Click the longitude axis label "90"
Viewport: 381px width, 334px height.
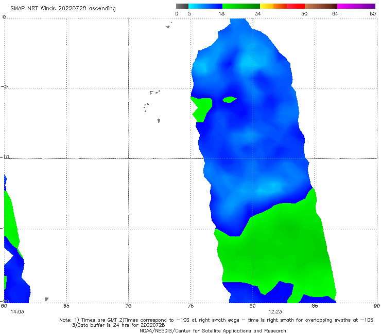point(377,306)
